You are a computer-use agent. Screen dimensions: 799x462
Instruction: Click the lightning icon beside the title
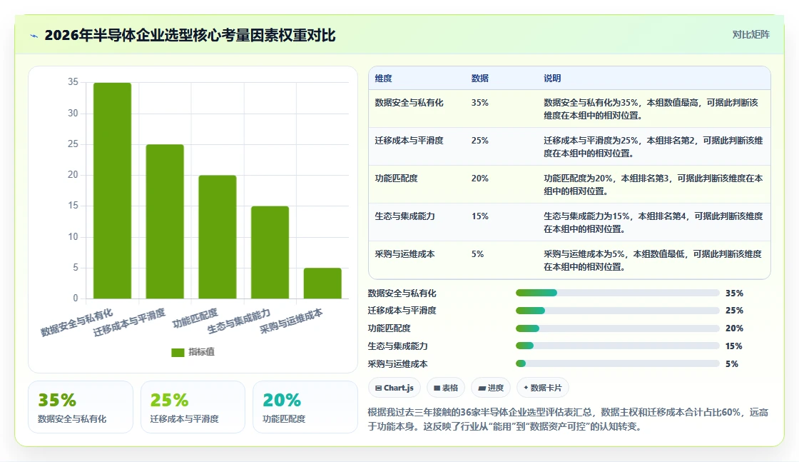pyautogui.click(x=34, y=36)
